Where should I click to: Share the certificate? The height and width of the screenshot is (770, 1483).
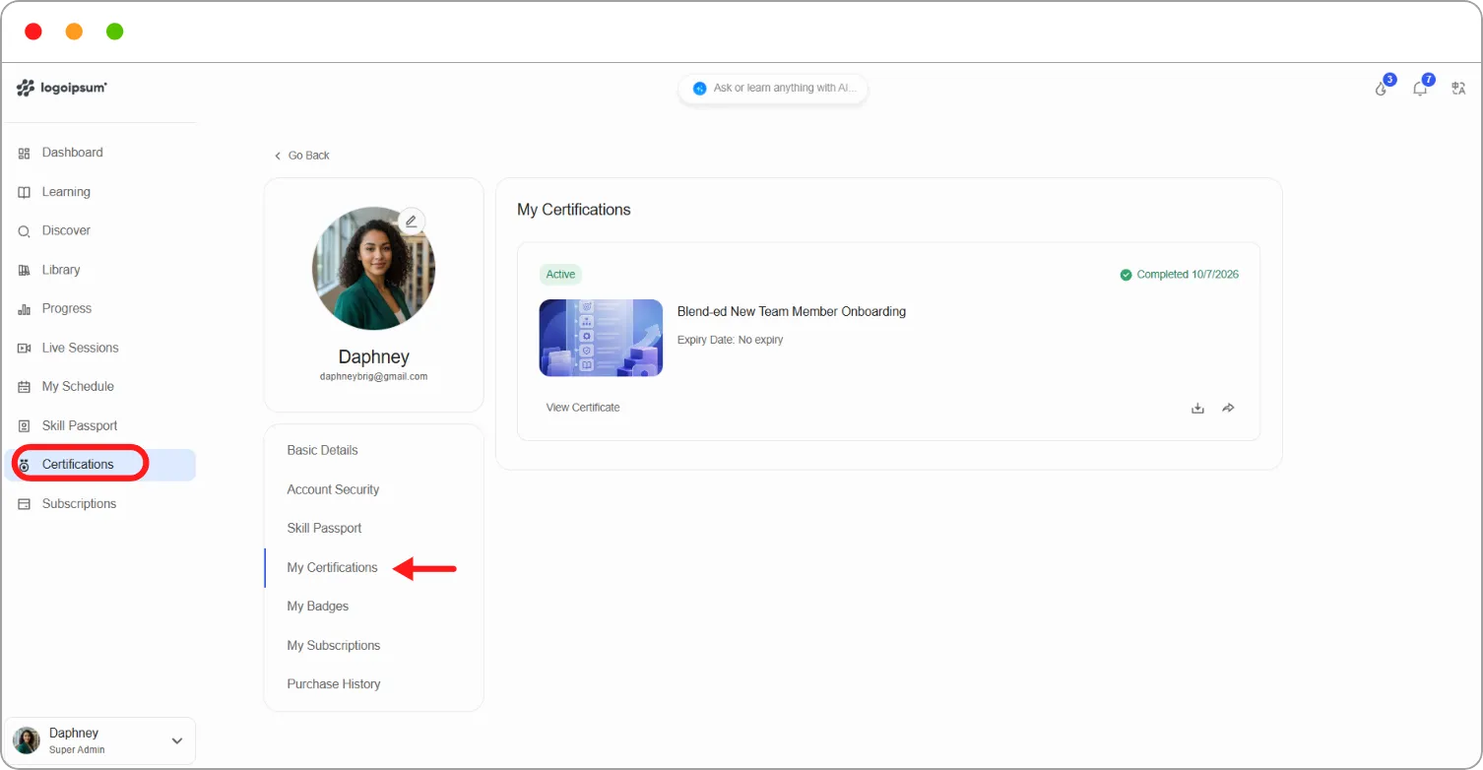1228,408
